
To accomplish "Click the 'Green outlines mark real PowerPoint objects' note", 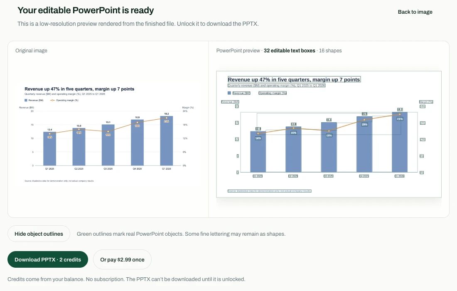I will [x=181, y=234].
